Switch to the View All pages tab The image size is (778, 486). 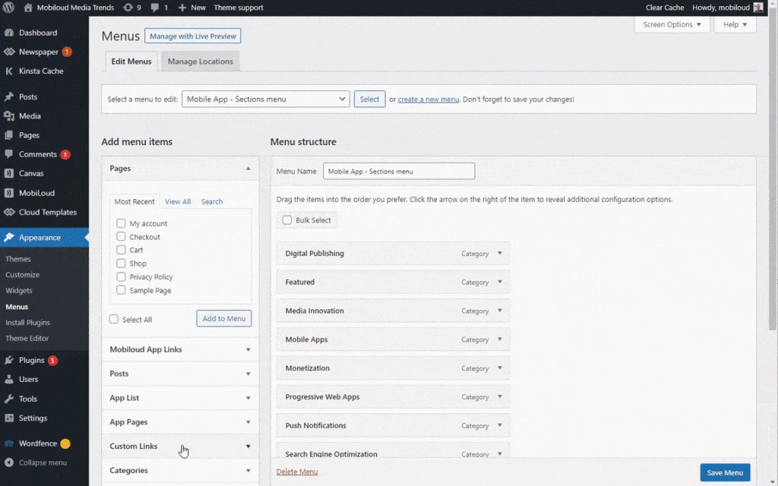(178, 202)
